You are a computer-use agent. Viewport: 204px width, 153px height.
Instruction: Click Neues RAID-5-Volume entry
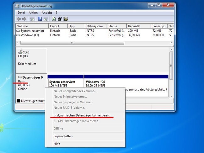(x=70, y=108)
